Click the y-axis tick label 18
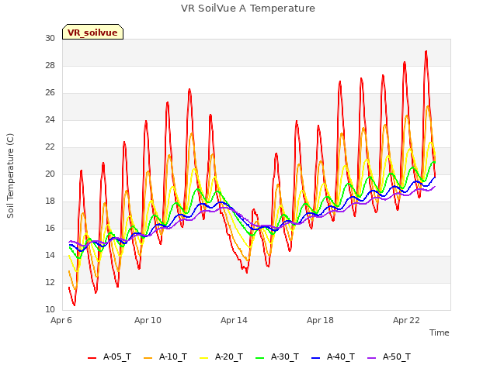Screen dimensions: 497x372 tap(50, 201)
